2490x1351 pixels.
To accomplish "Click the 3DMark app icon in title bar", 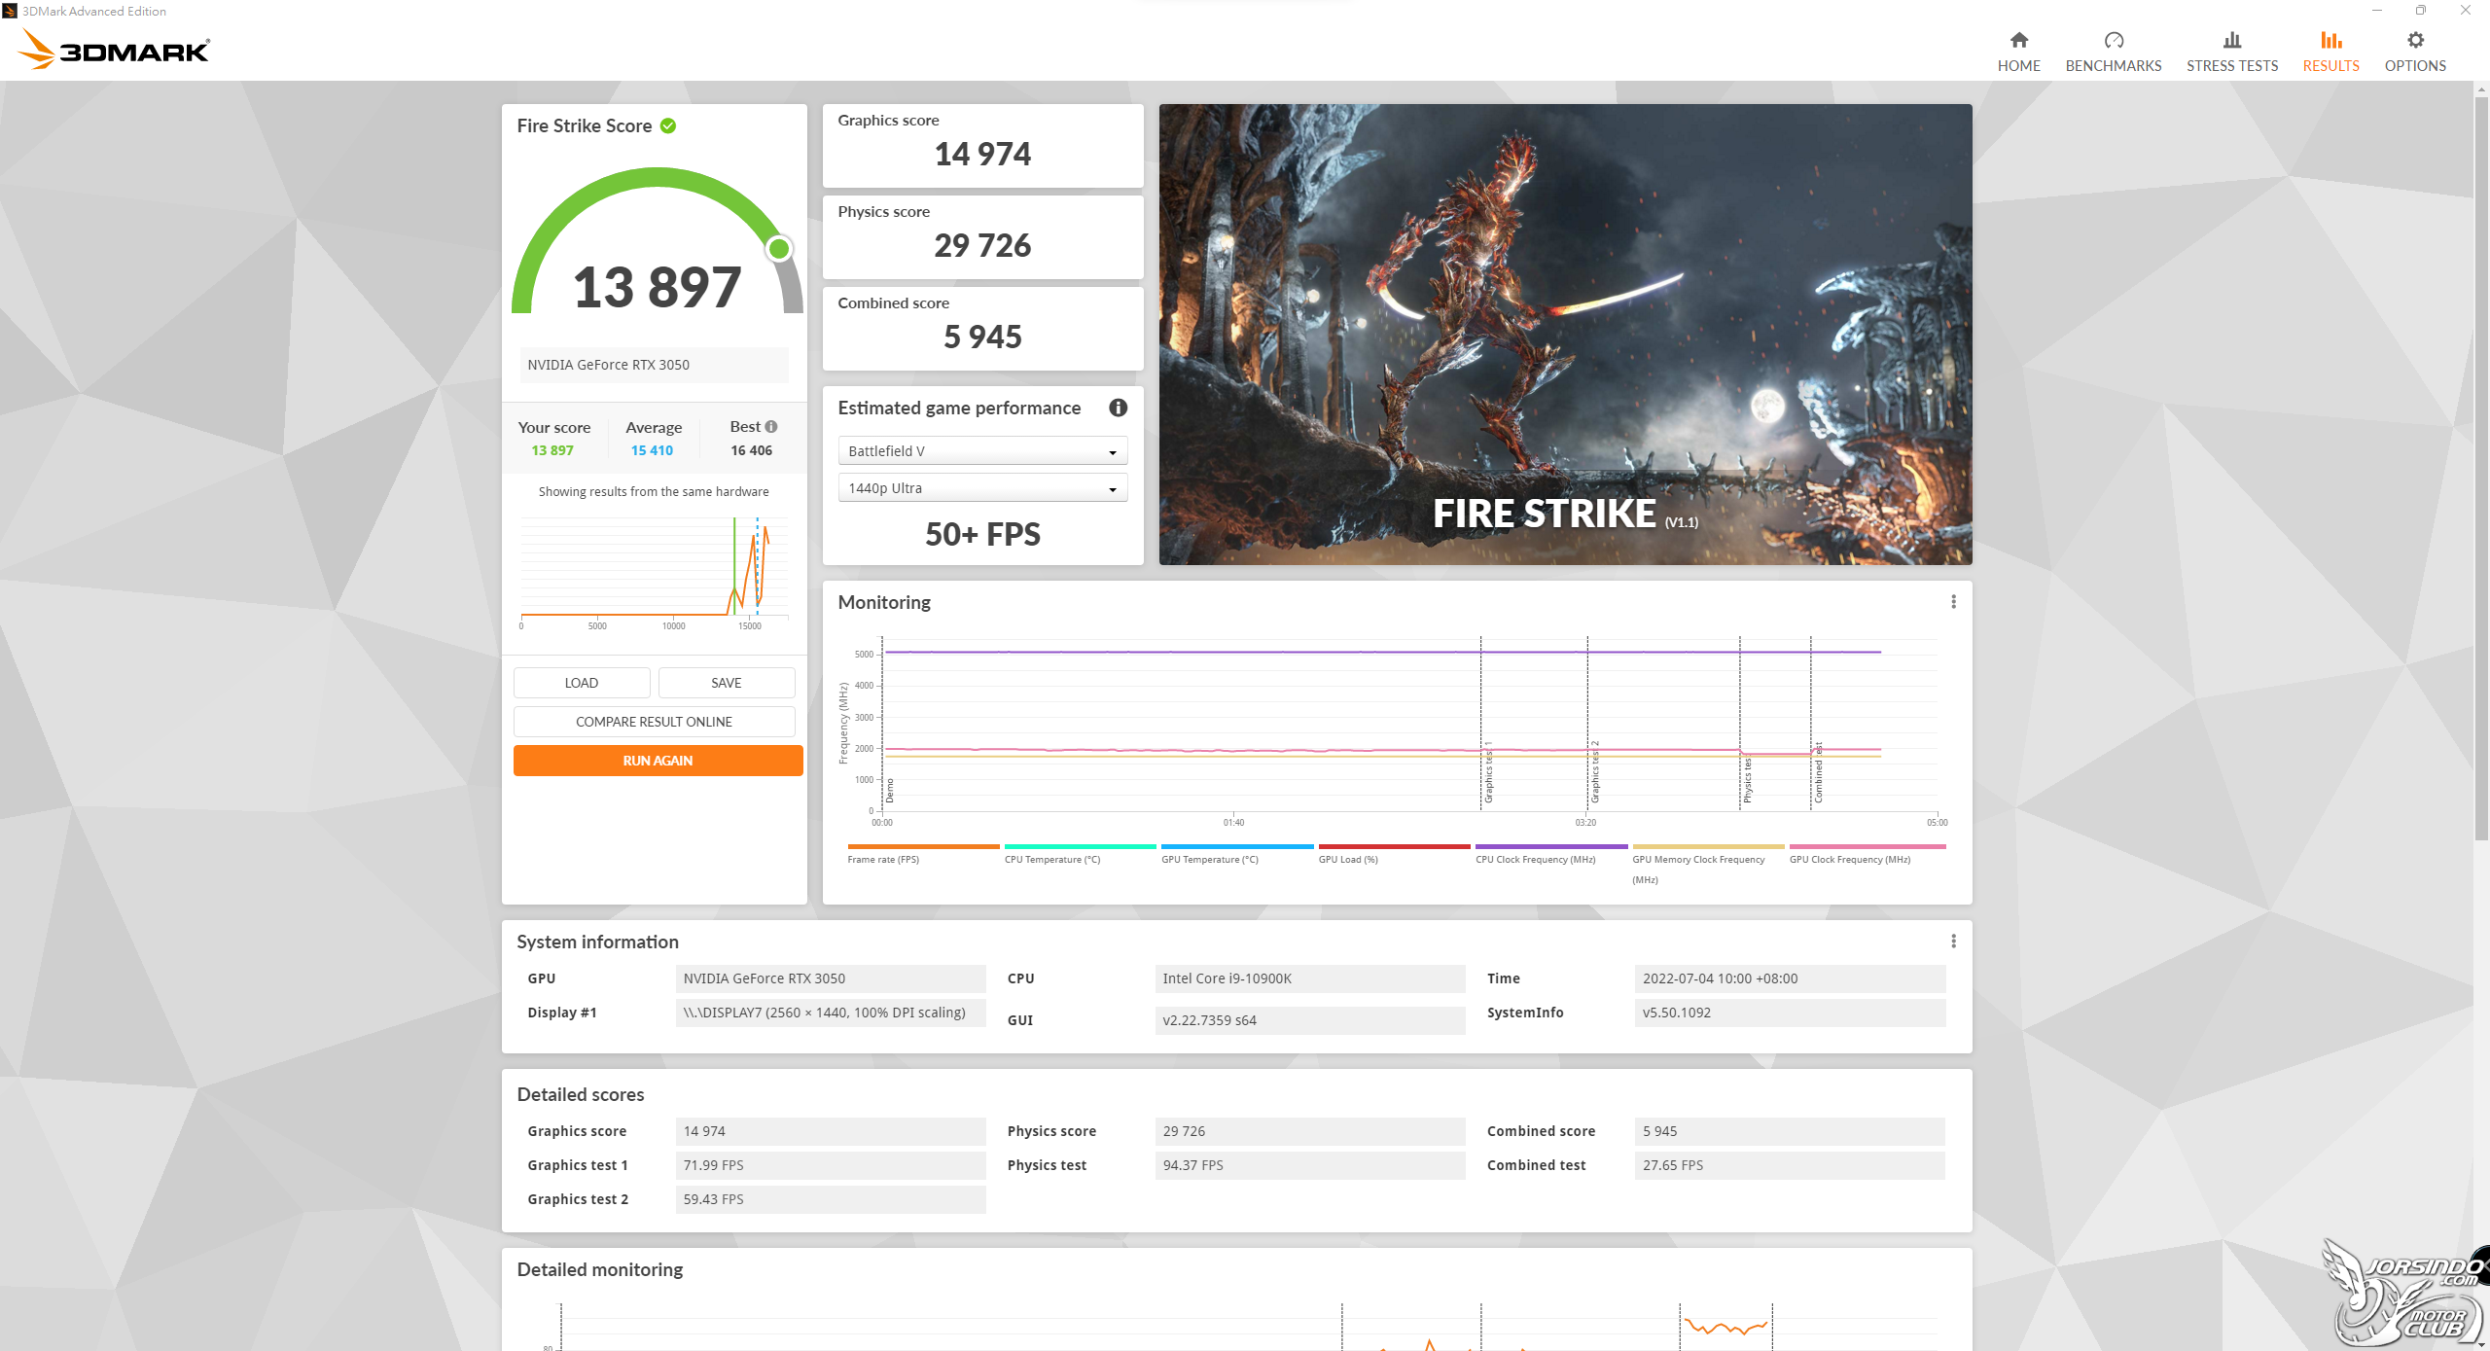I will click(10, 11).
